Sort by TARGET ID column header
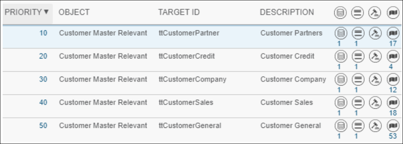This screenshot has height=144, width=403. [x=179, y=12]
